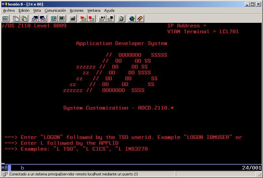
Task: Click the session icon in title bar
Action: click(x=4, y=4)
